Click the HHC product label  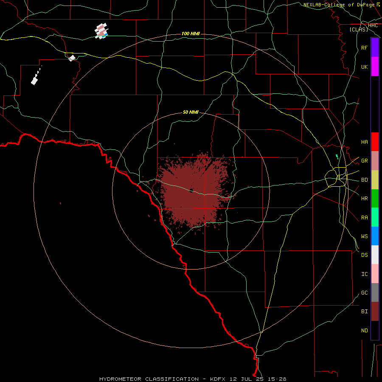[x=373, y=25]
